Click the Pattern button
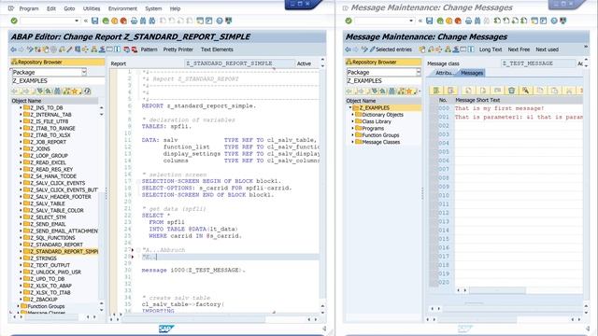Image resolution: width=598 pixels, height=336 pixels. click(149, 49)
